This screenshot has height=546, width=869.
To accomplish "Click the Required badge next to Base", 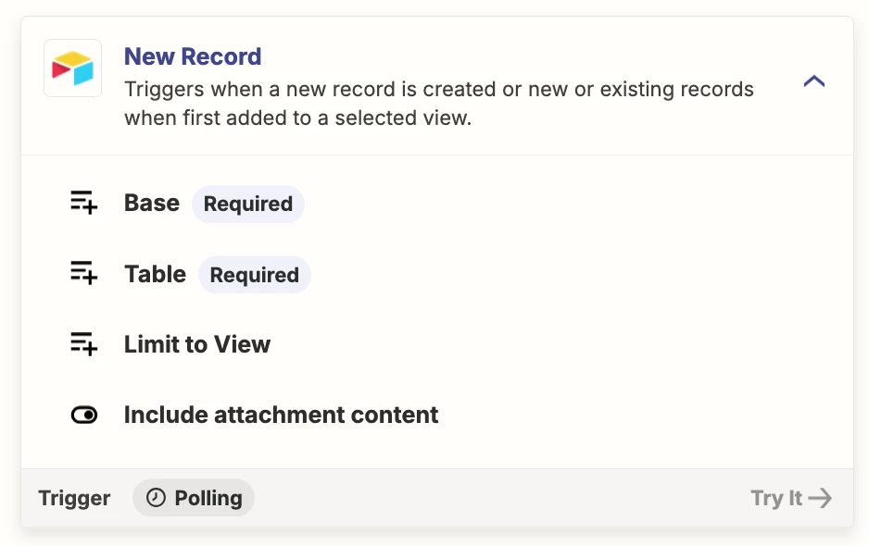I will click(247, 204).
